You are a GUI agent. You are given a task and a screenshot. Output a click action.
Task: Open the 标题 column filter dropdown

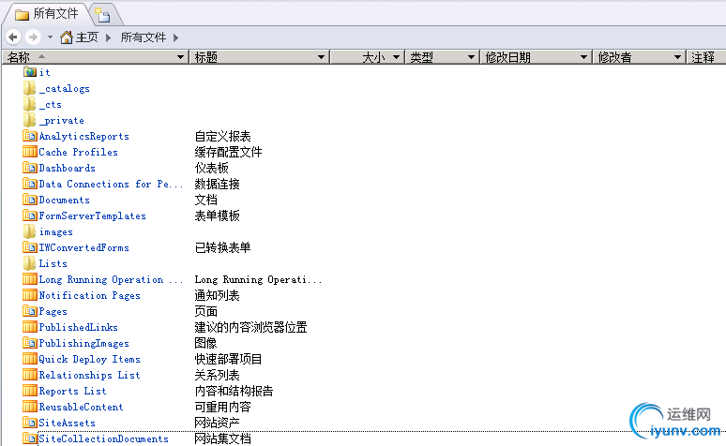pos(321,57)
